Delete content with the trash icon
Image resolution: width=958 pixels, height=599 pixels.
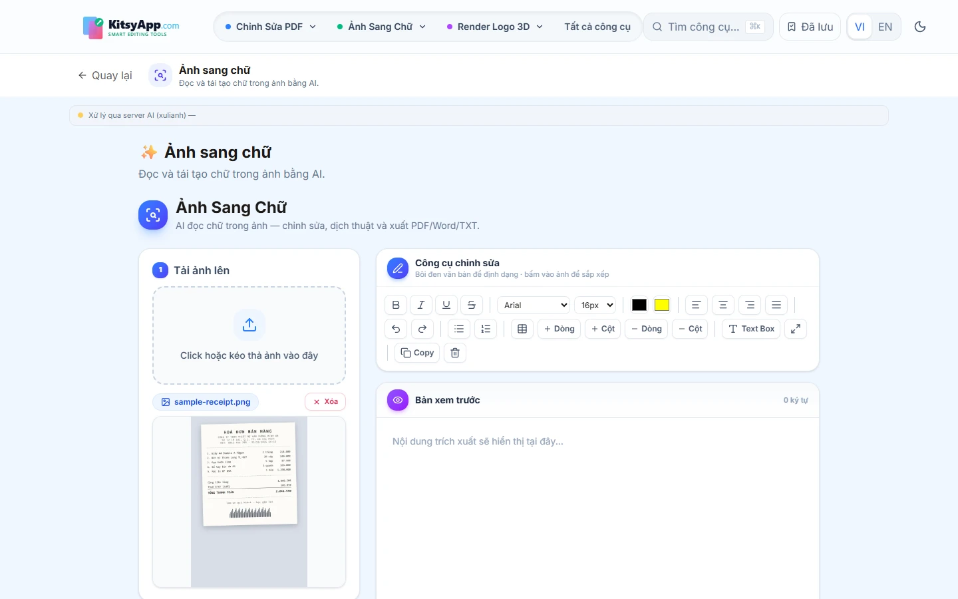pyautogui.click(x=455, y=353)
